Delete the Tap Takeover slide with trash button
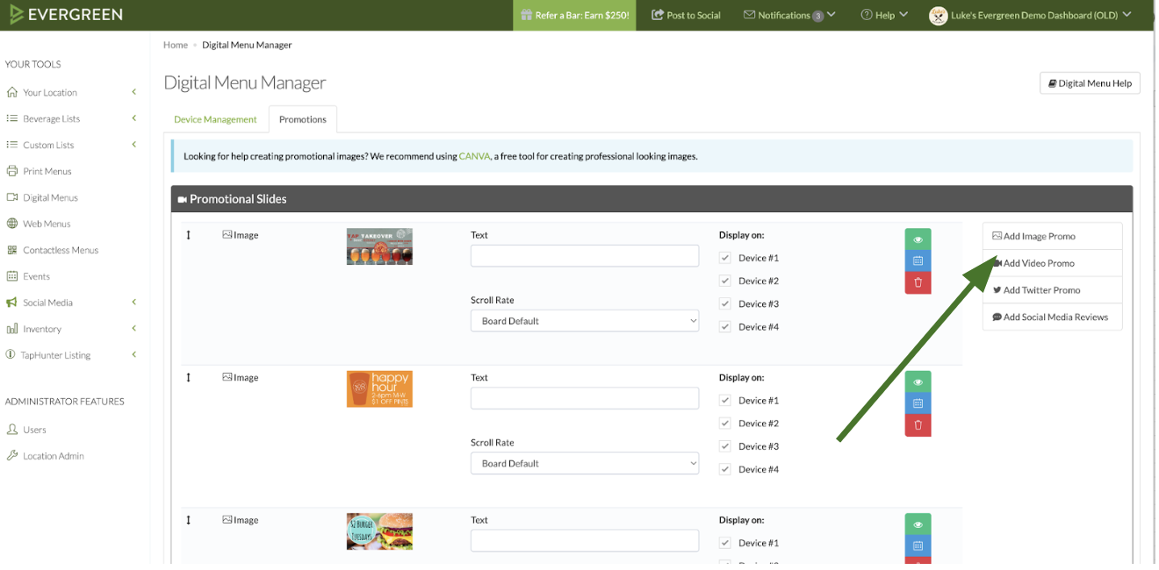This screenshot has height=570, width=1159. (x=918, y=283)
